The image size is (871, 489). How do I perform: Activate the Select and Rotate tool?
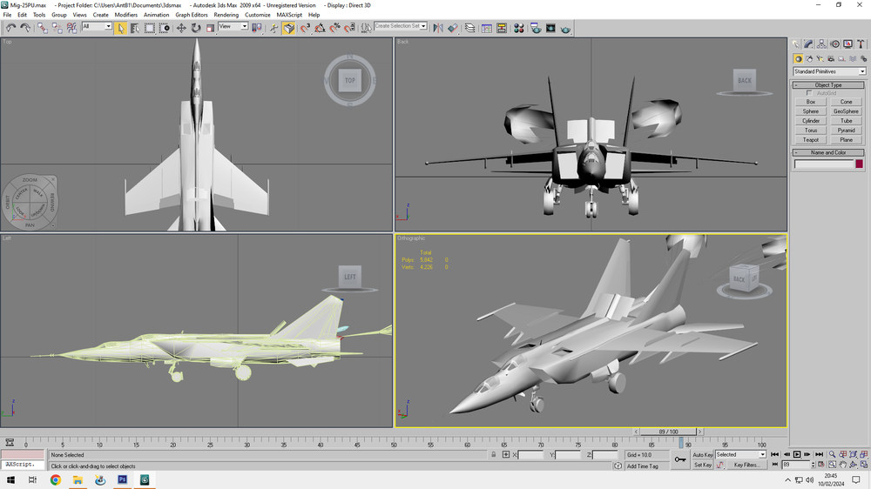pyautogui.click(x=195, y=28)
